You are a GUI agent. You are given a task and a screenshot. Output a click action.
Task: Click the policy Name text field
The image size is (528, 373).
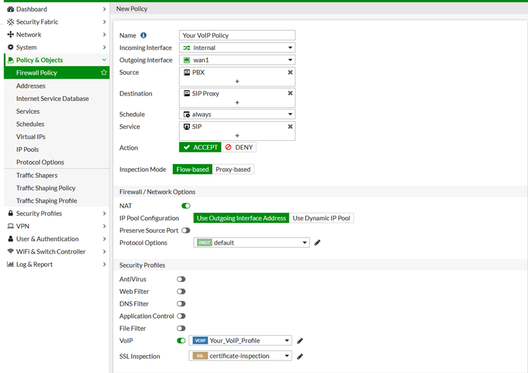(x=237, y=35)
